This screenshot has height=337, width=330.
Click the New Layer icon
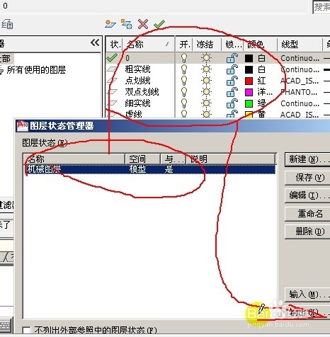(110, 24)
